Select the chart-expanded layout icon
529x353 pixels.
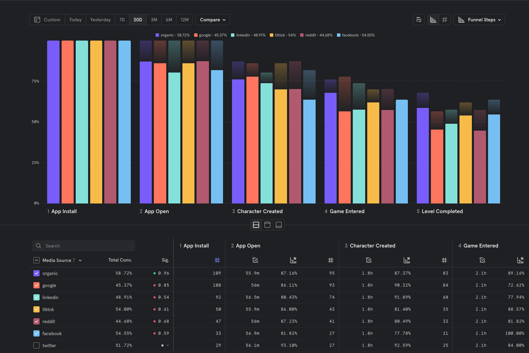click(279, 225)
